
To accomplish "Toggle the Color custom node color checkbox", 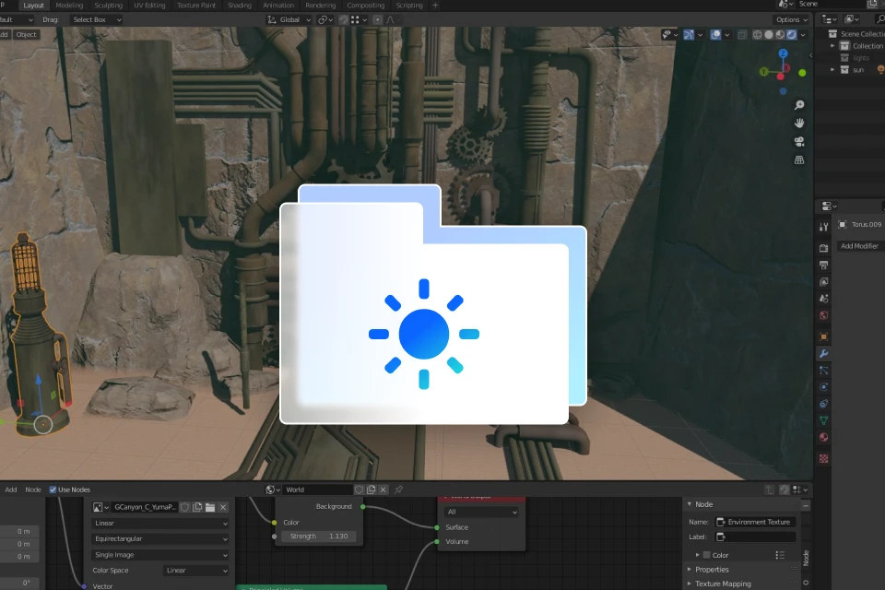I will tap(707, 555).
